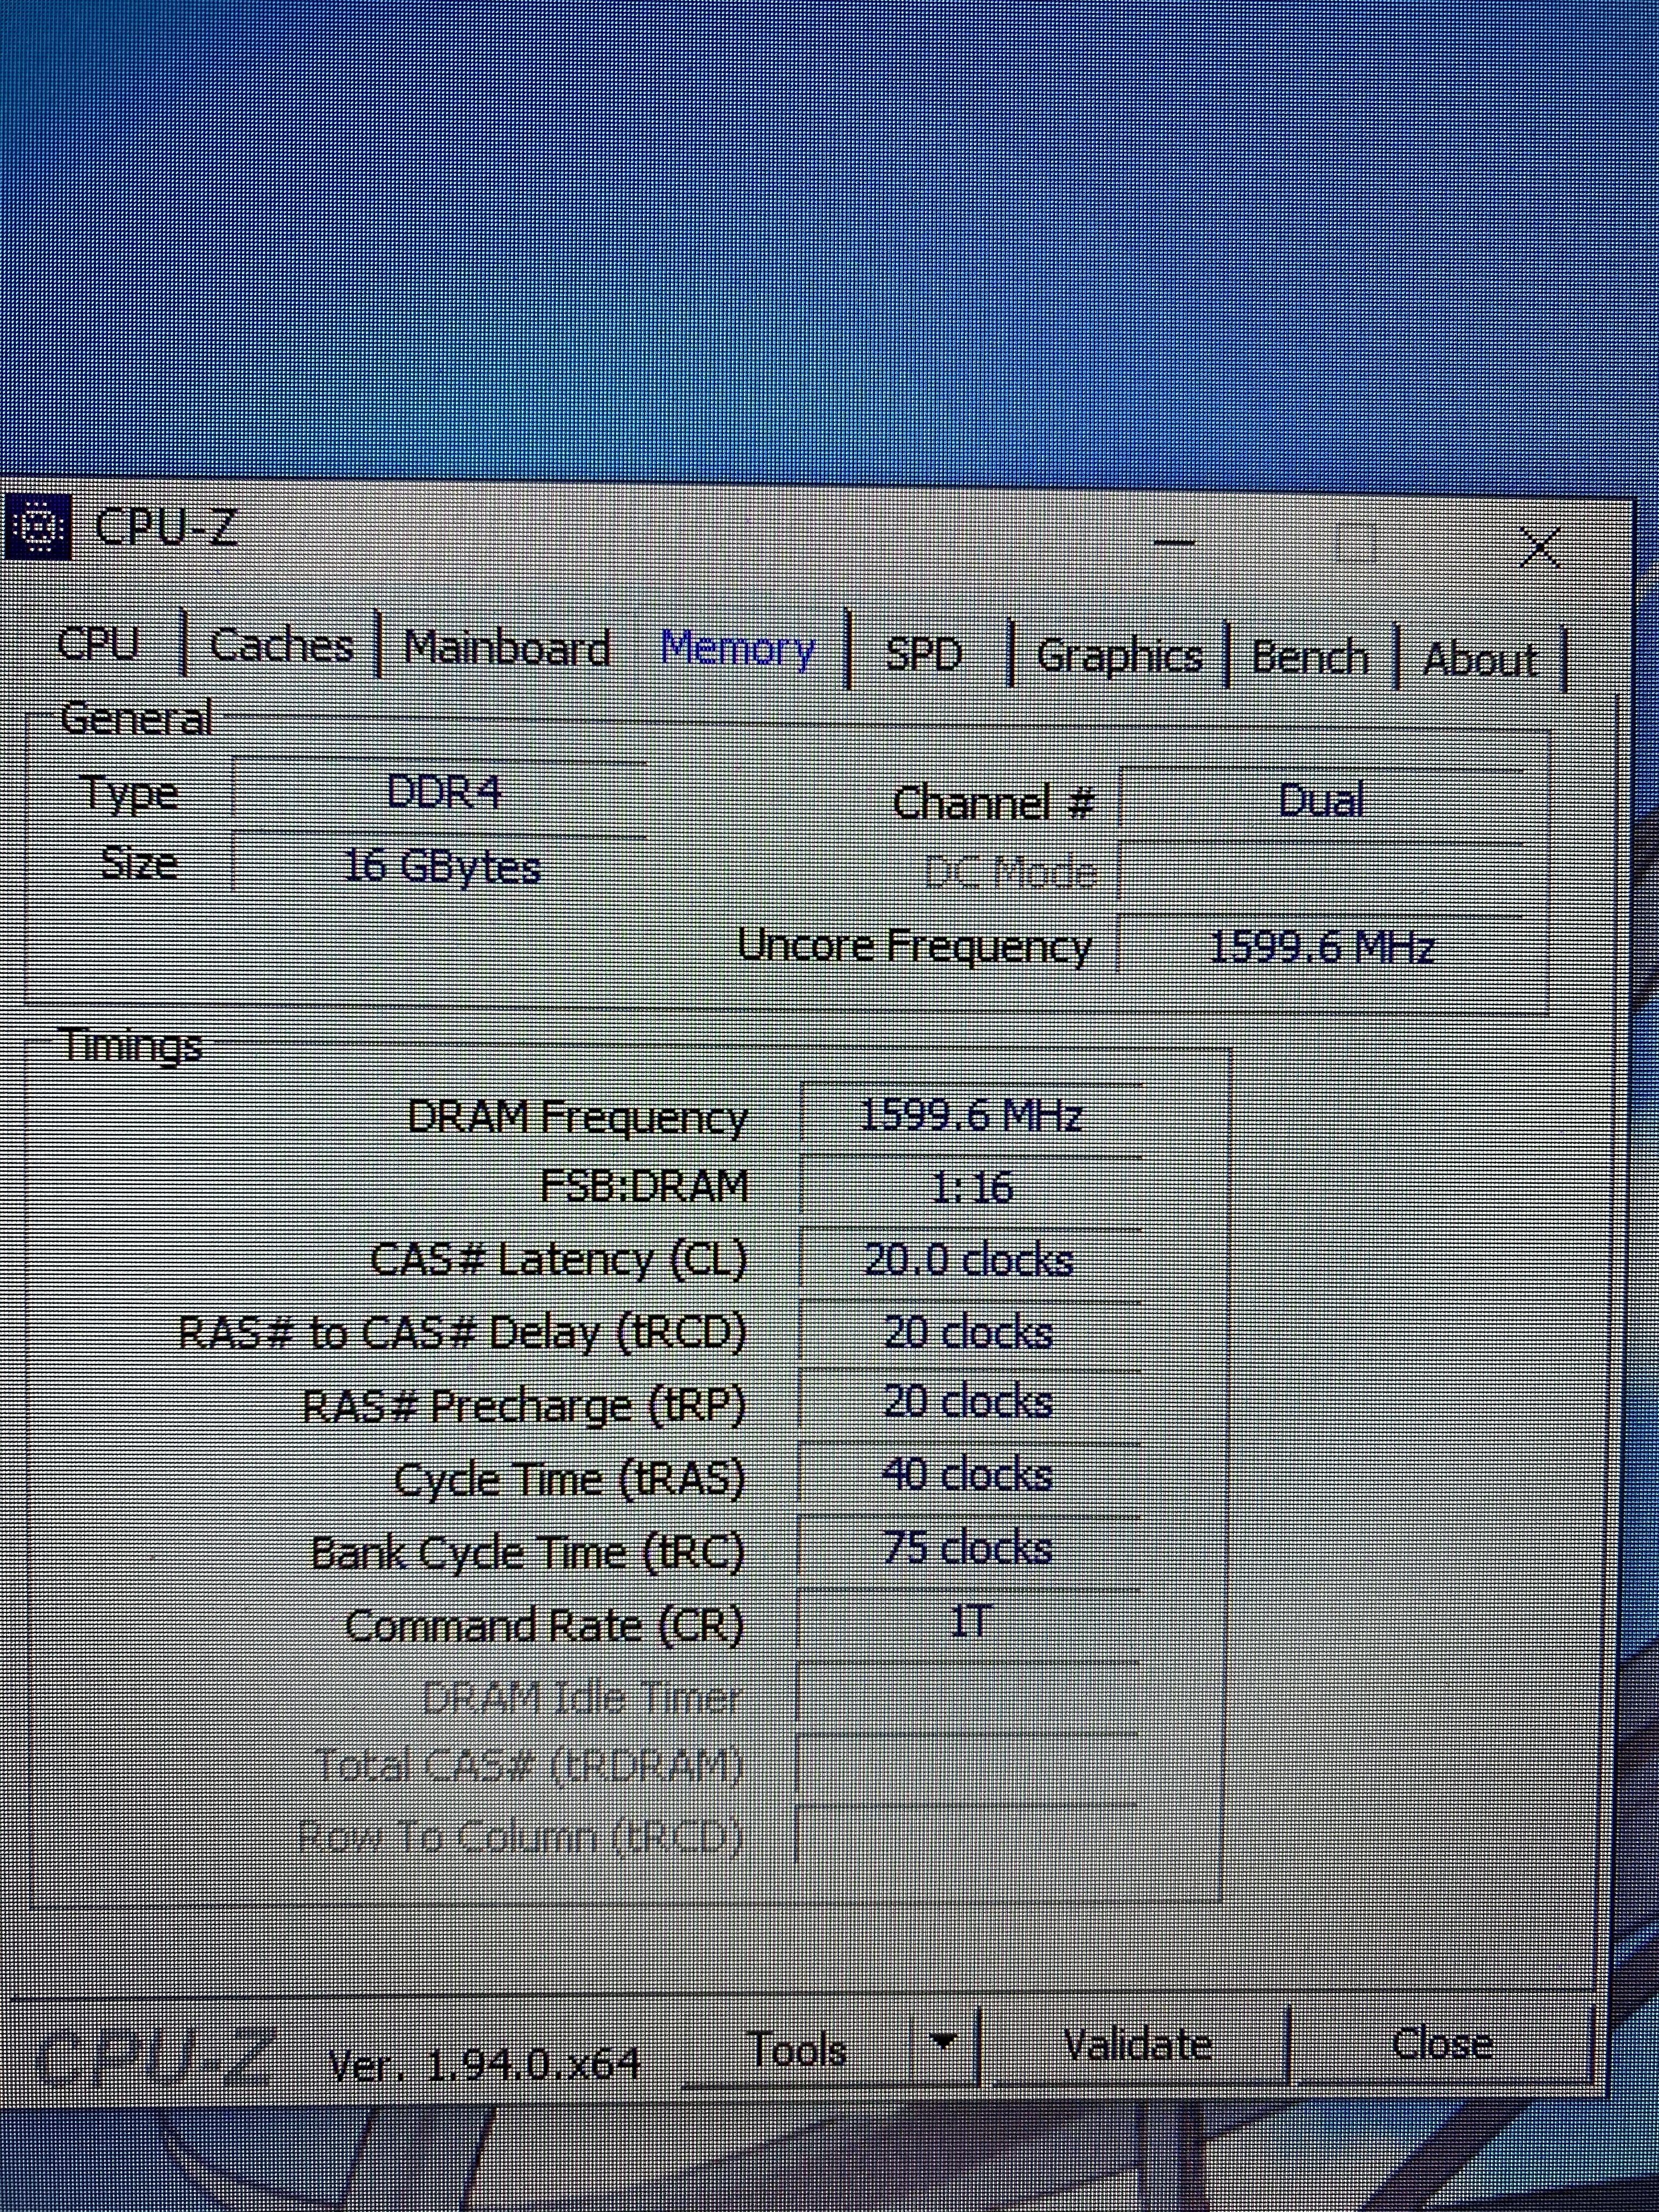Open the Mainboard tab
The width and height of the screenshot is (1659, 2212).
coord(507,648)
